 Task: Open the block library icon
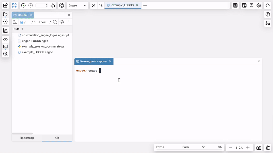[x=5, y=5]
